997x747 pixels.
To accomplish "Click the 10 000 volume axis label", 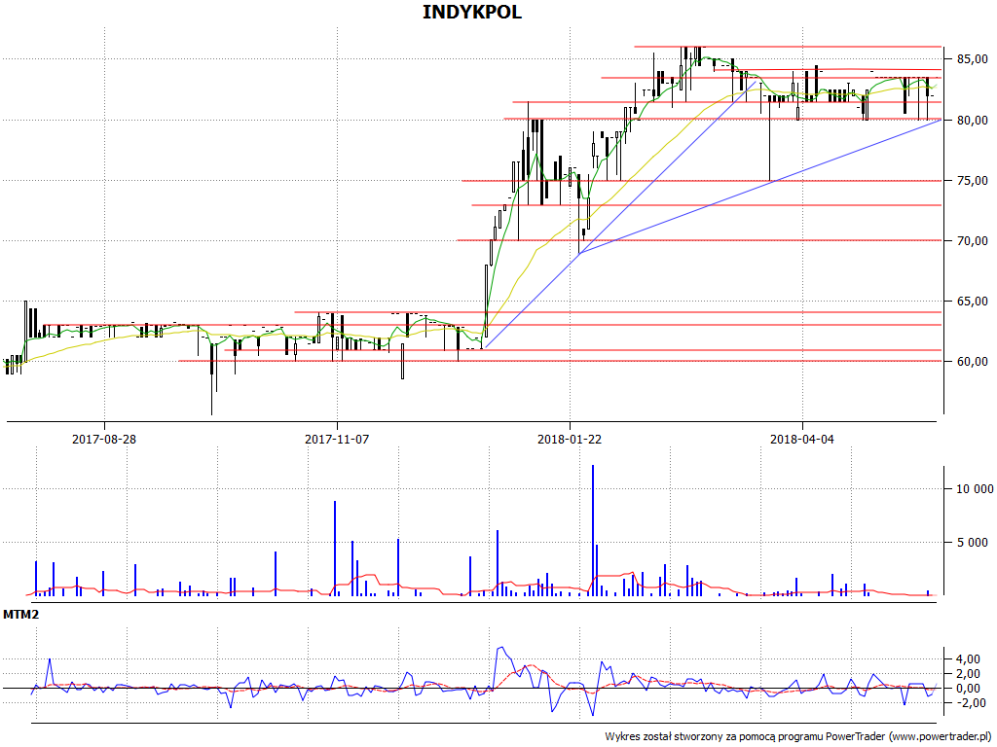I will (975, 488).
